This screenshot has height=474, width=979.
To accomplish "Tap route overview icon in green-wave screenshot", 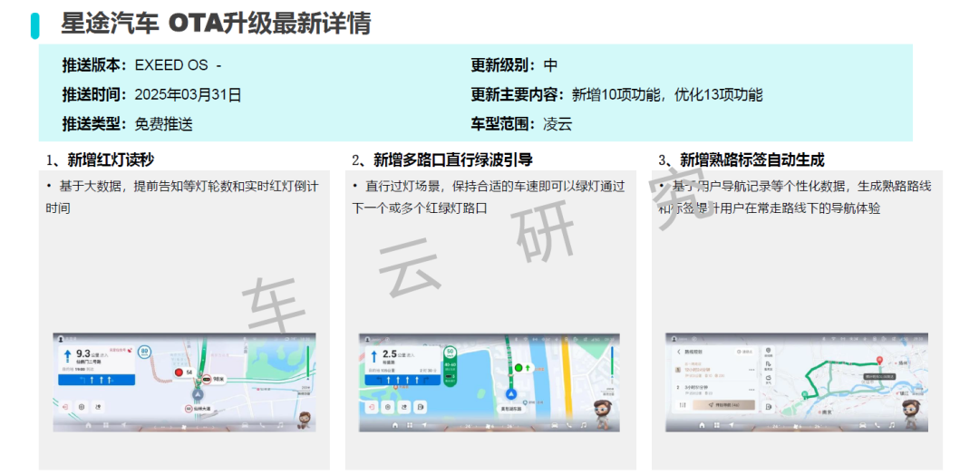I will tap(404, 407).
